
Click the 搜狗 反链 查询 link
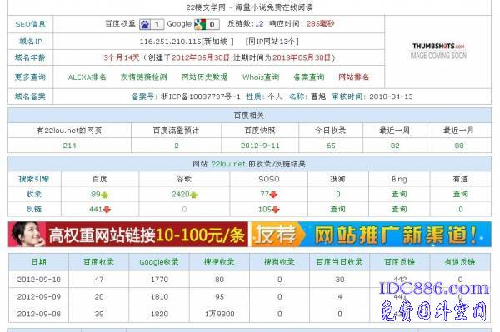point(338,209)
